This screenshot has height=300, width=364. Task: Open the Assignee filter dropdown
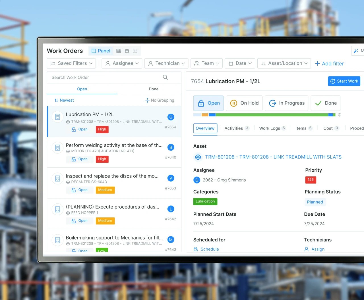122,63
